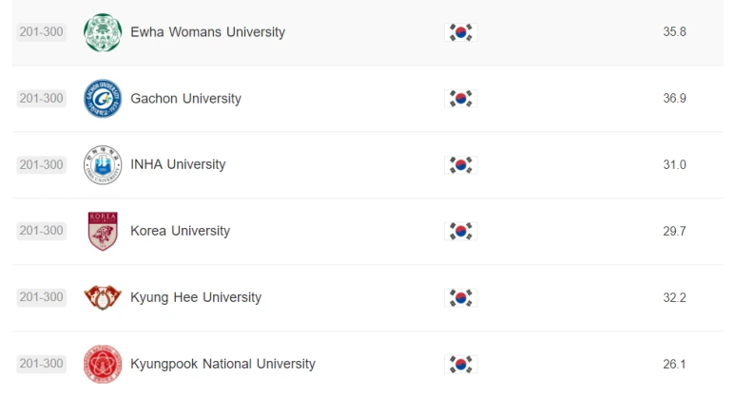Open the Kyung Hee University link
735x396 pixels.
tap(195, 297)
